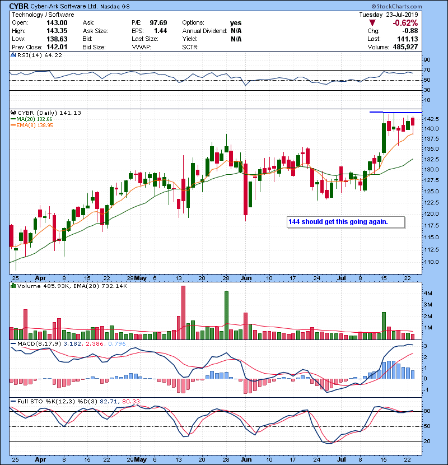Click the Cyber-Ark Software Ltd. company name
Viewport: 448px width, 465px height.
point(63,6)
